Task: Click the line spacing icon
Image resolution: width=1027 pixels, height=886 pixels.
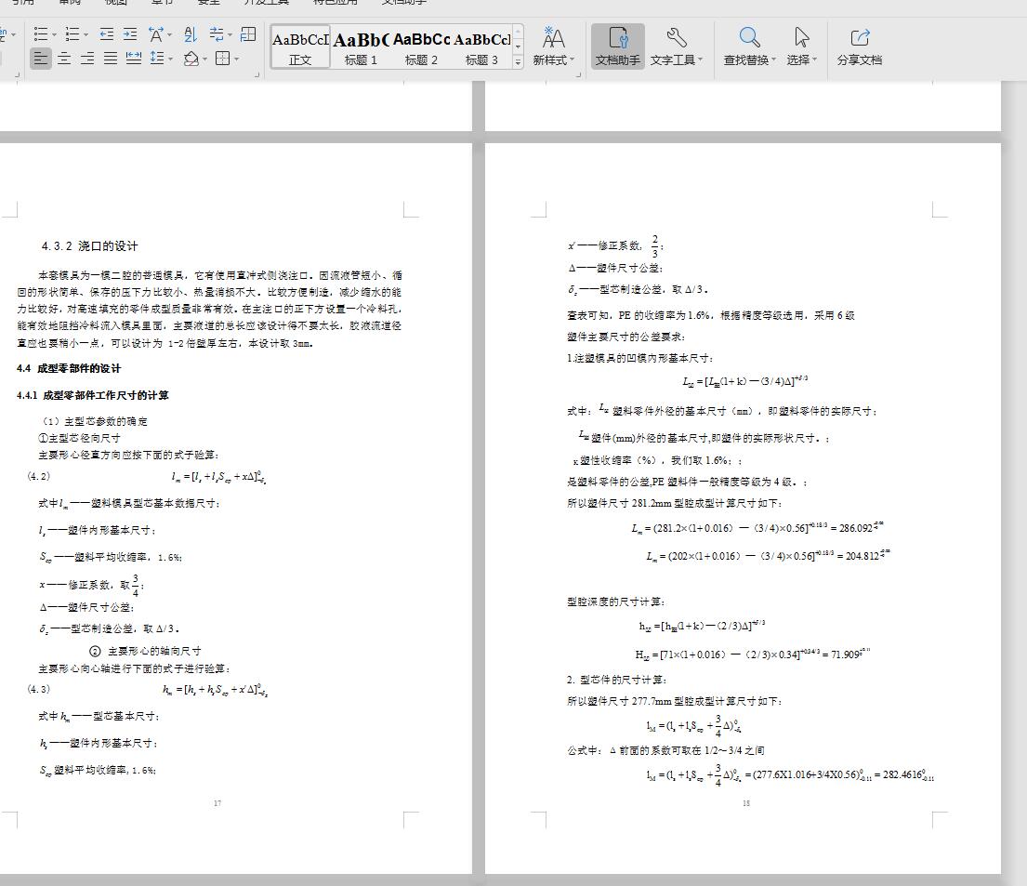Action: point(157,59)
